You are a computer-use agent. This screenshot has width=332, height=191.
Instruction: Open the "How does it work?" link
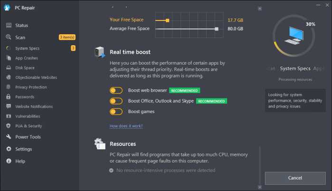click(126, 126)
